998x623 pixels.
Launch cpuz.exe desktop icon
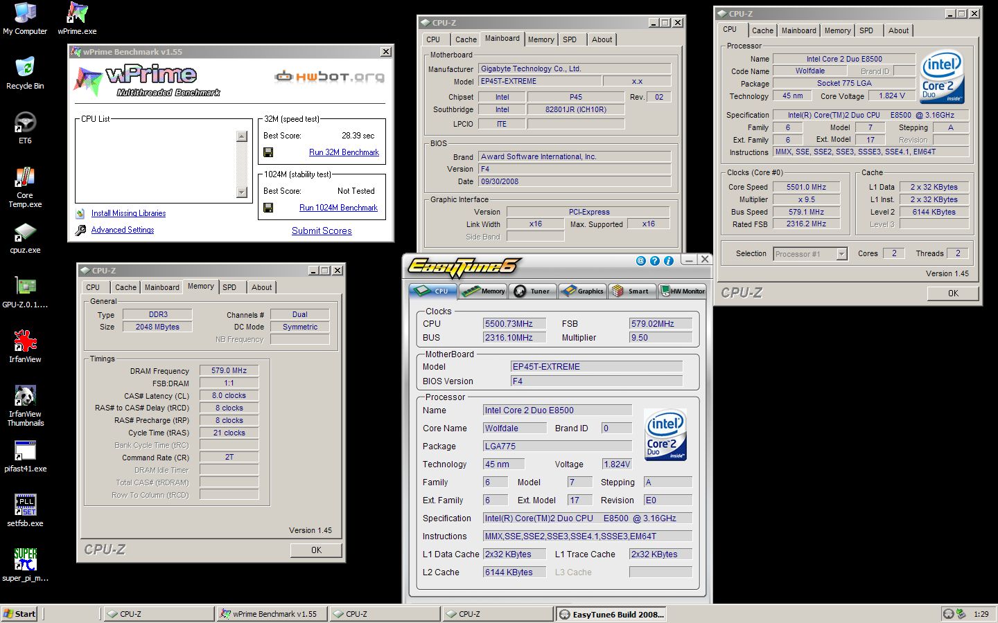25,238
